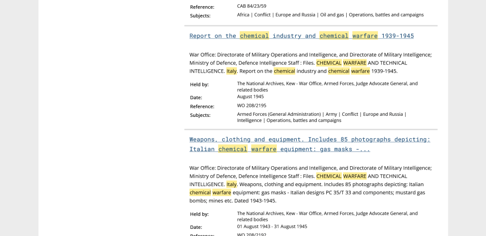Click the reference number CAB 84/23/59
The height and width of the screenshot is (236, 486).
pos(252,6)
